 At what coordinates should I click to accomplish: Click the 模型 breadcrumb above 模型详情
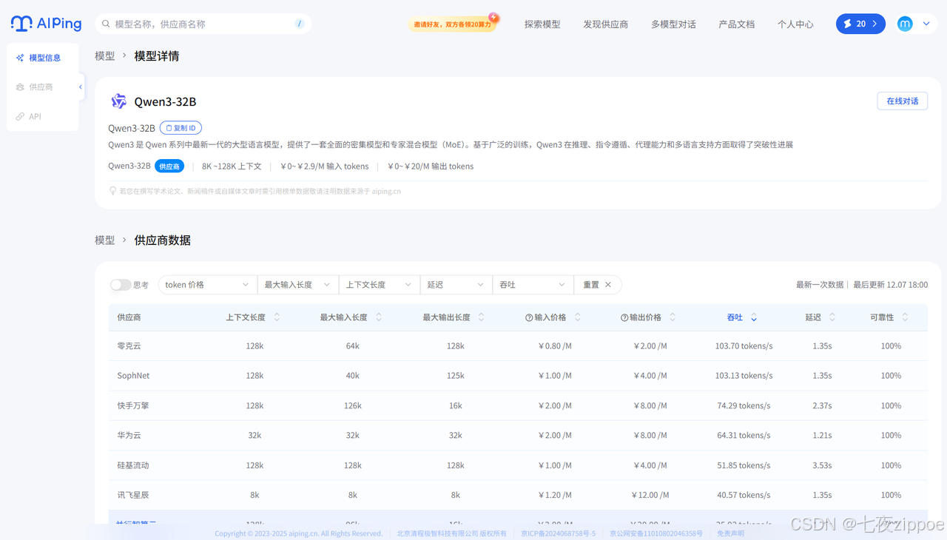coord(105,56)
